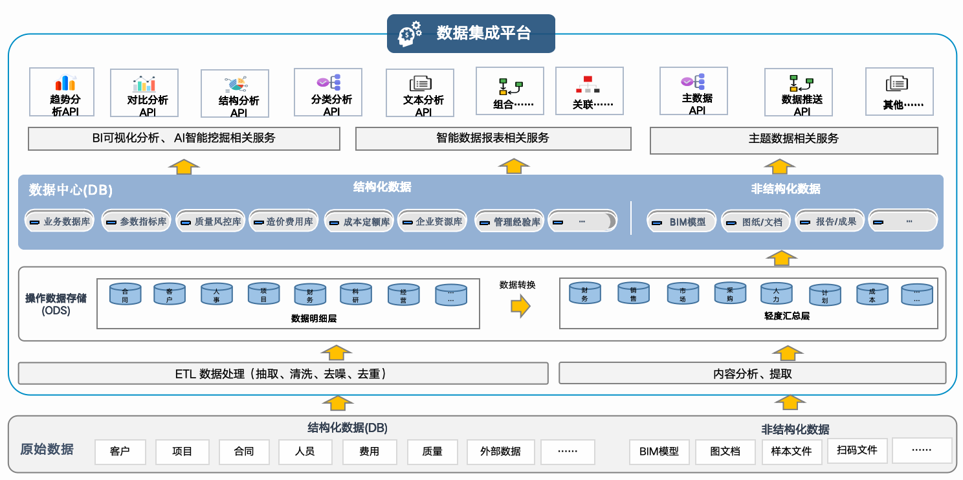Viewport: 963px width, 480px height.
Task: Click the 数据推送 API flow icon
Action: [x=801, y=83]
